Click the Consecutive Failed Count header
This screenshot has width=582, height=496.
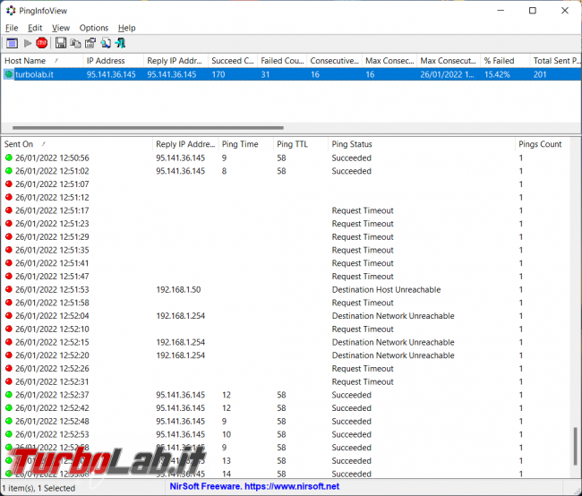335,61
